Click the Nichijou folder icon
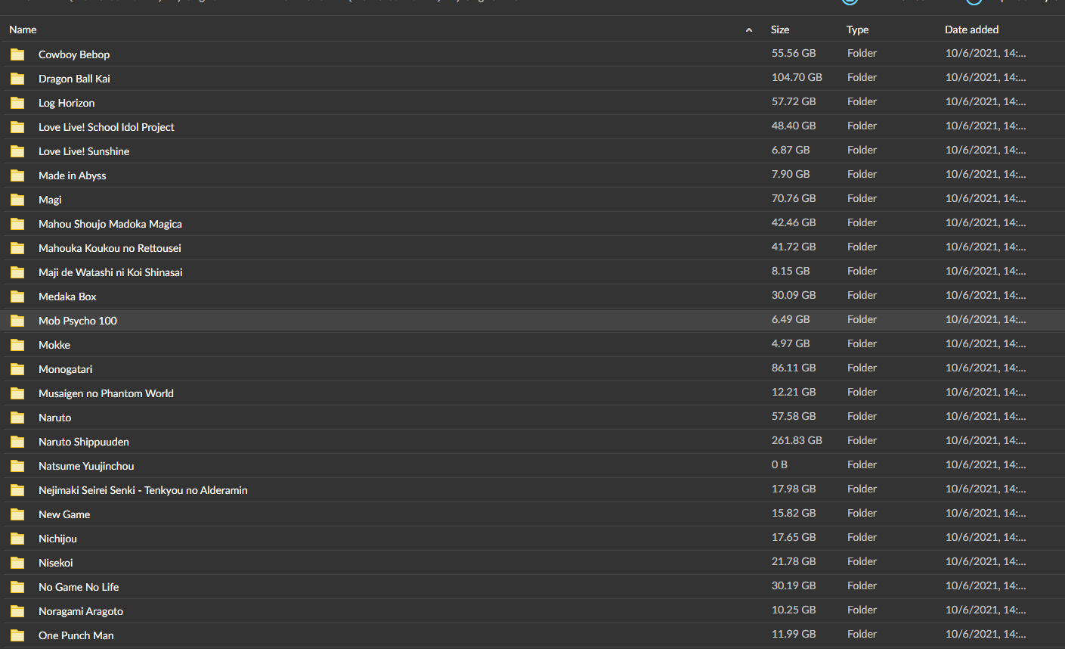The image size is (1065, 649). (17, 539)
